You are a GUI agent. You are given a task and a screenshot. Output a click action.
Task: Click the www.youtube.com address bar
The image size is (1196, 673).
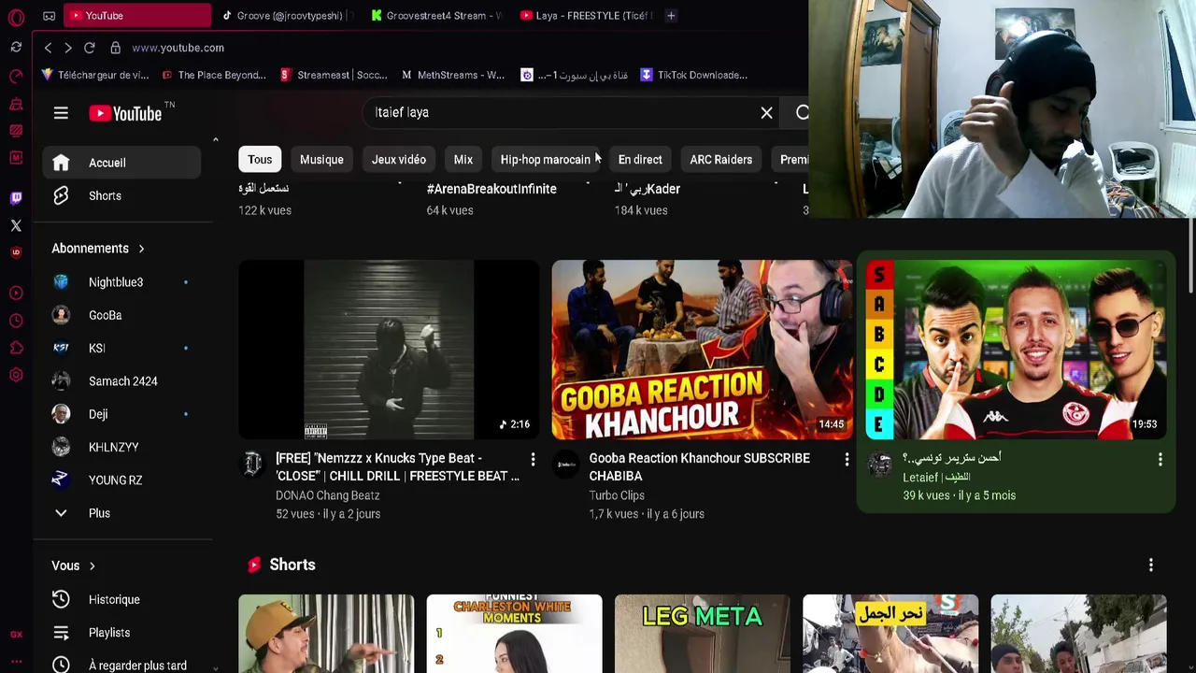click(178, 48)
